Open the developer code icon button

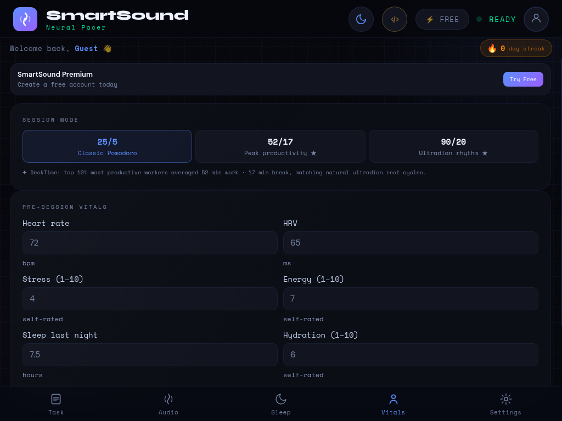395,19
